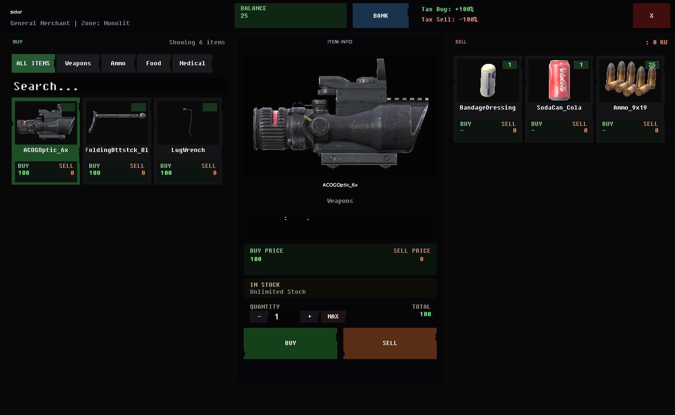Screen dimensions: 675x415
Task: Close the merchant window with X
Action: [x=652, y=16]
